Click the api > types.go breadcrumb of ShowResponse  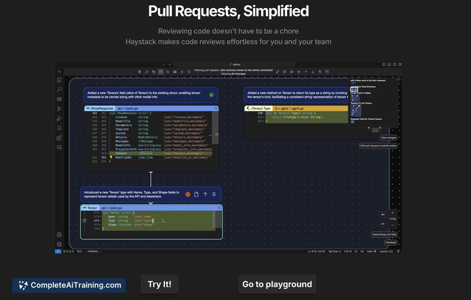(x=128, y=108)
